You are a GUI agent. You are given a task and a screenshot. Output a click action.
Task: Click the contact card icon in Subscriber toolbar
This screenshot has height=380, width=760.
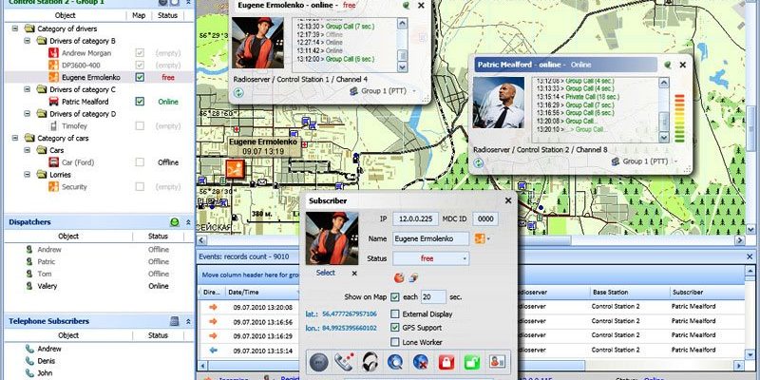[496, 361]
